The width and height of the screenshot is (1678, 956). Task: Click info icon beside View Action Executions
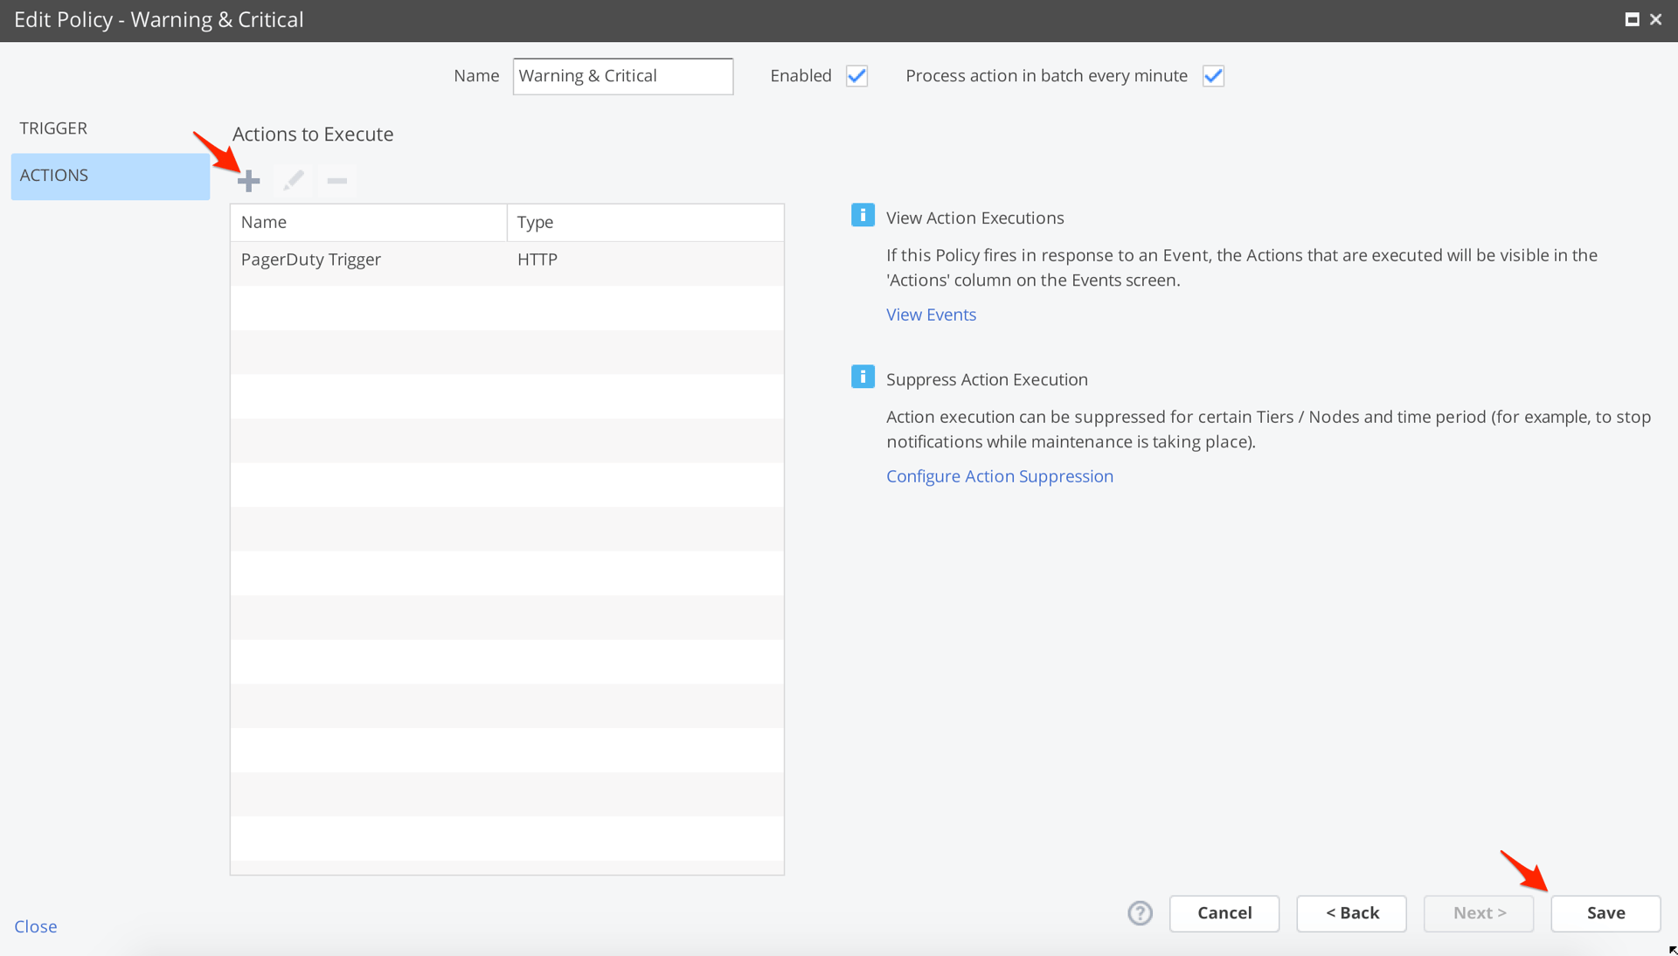tap(863, 215)
